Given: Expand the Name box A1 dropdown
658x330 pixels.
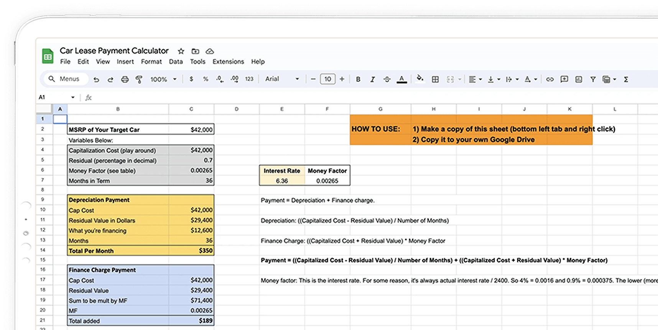Looking at the screenshot, I should tap(72, 97).
